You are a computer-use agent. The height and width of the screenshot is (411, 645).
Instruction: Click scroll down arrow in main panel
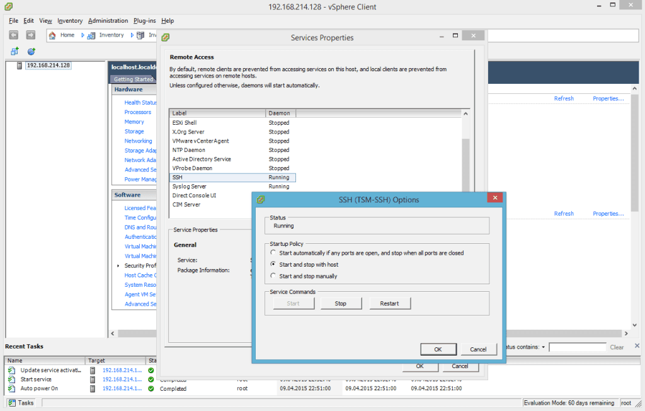point(634,325)
